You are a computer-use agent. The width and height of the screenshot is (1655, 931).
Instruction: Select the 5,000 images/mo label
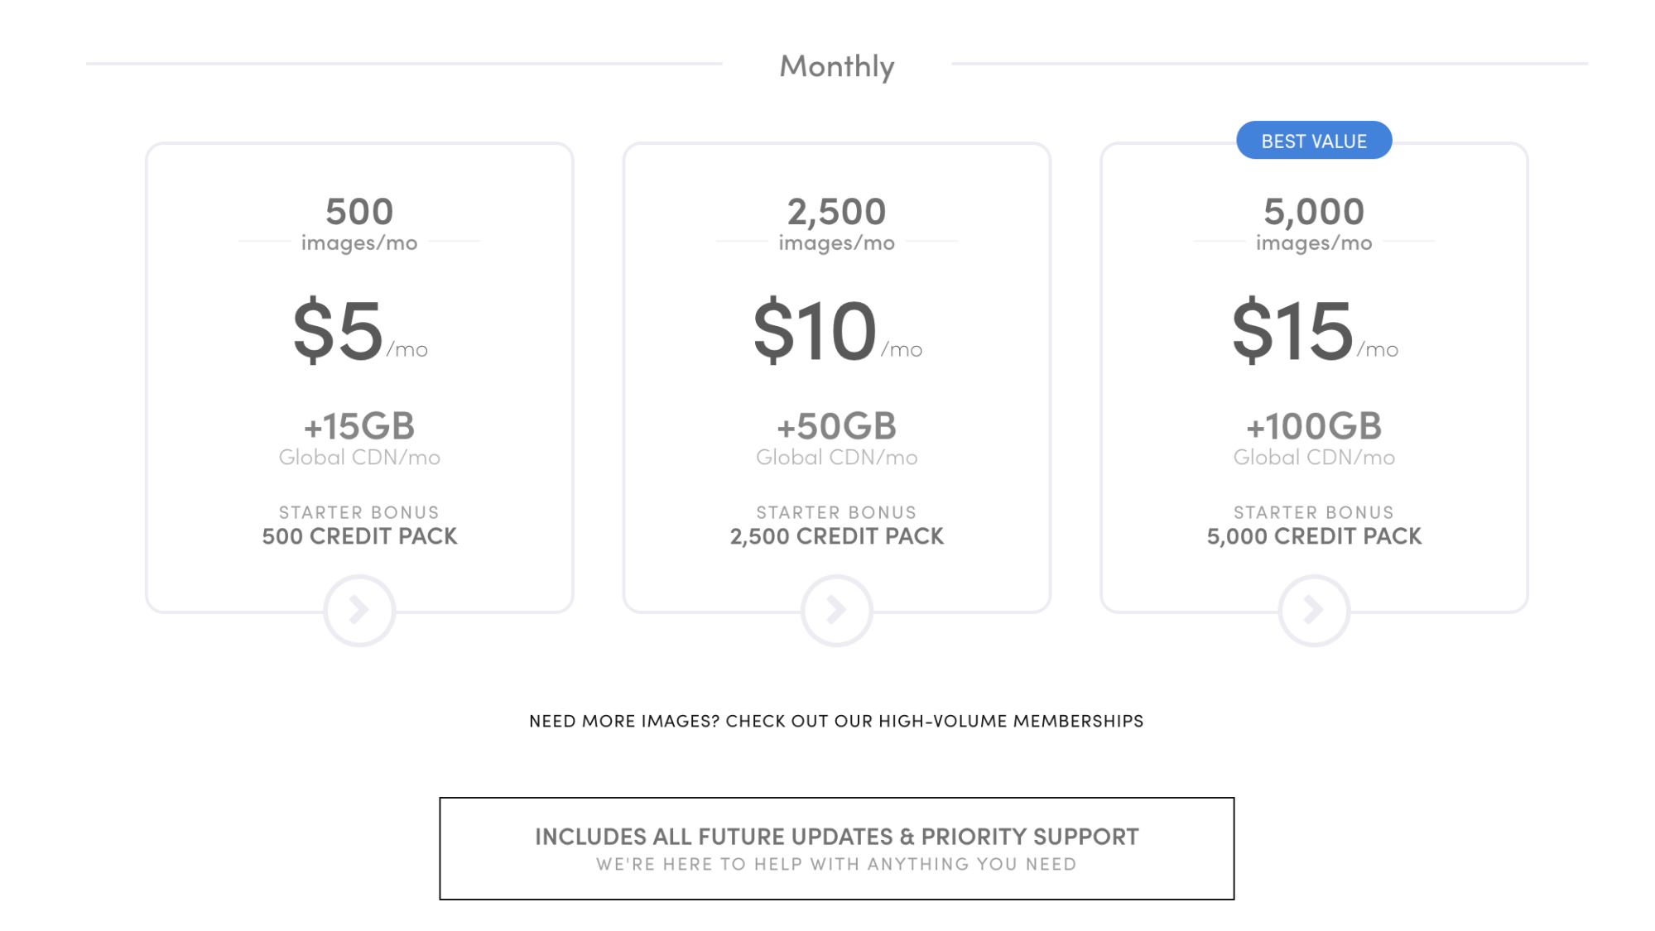coord(1314,223)
